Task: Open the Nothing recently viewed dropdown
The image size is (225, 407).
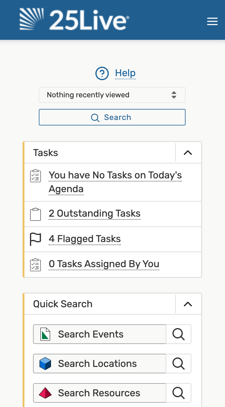Action: pyautogui.click(x=112, y=95)
